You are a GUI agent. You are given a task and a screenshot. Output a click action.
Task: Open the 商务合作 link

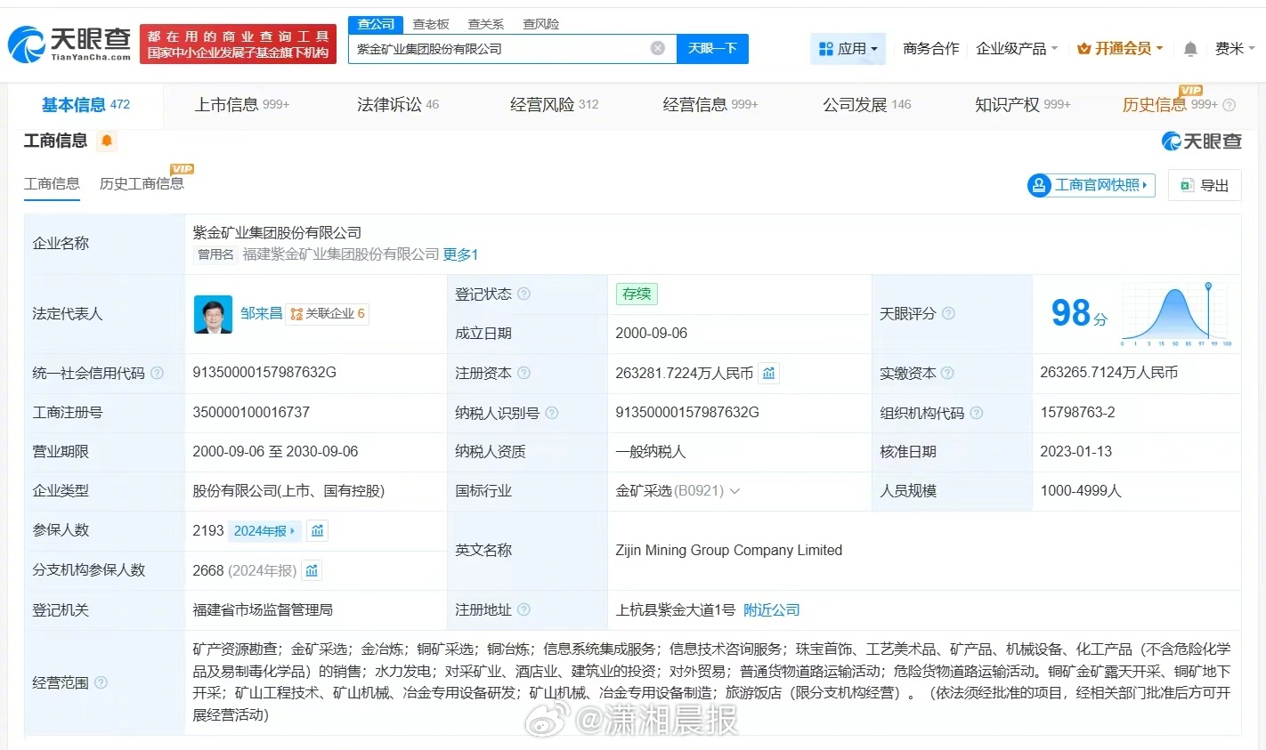click(931, 48)
